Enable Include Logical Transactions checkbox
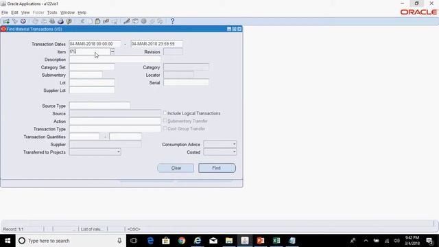 click(165, 113)
